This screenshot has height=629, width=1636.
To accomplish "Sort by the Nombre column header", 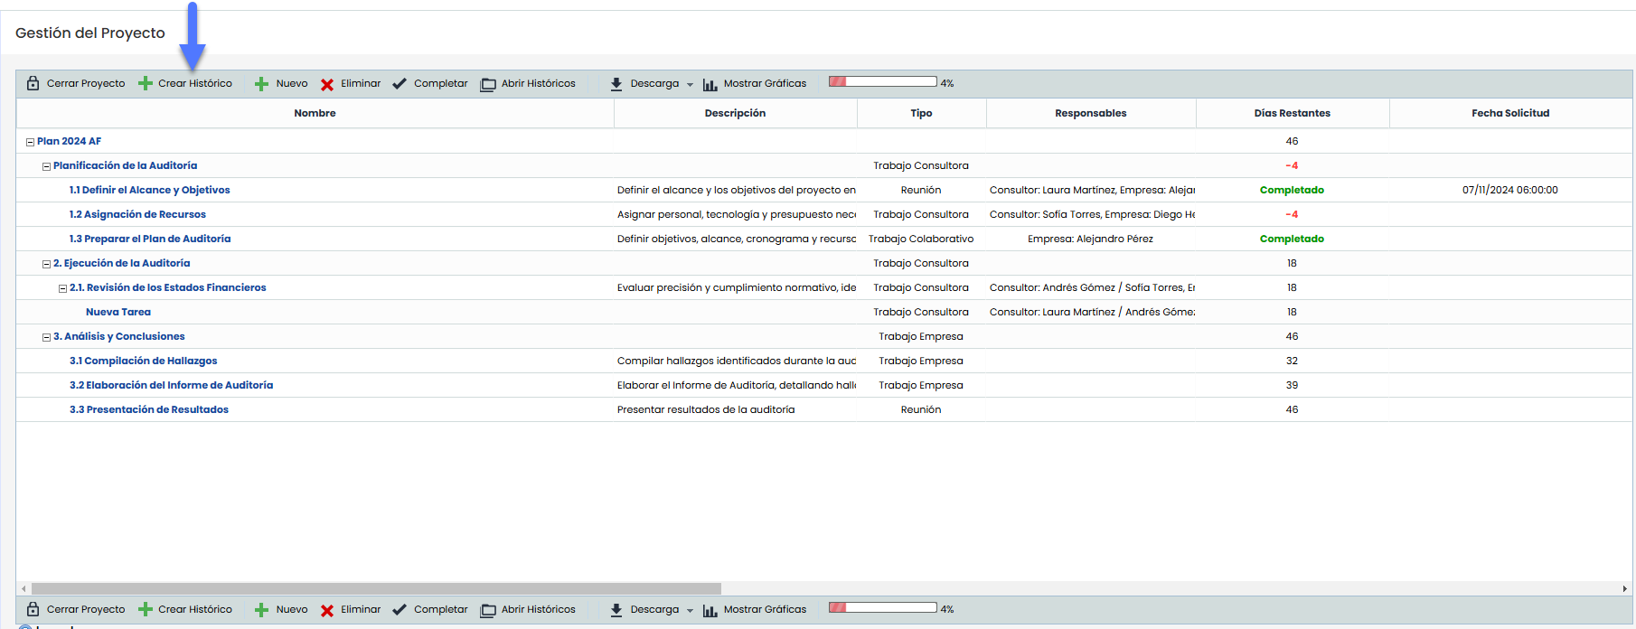I will [315, 113].
